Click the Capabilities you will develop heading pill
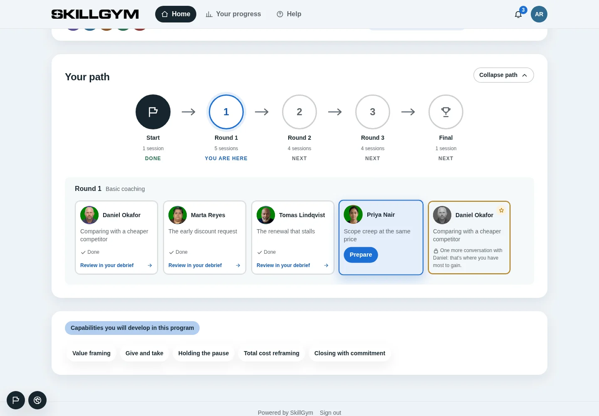 (x=132, y=328)
